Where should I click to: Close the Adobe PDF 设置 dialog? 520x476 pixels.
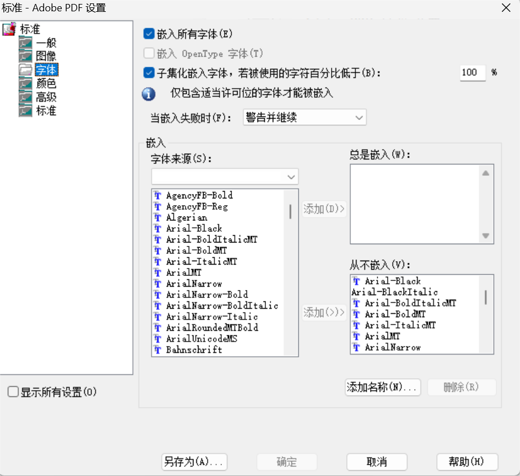tap(506, 7)
